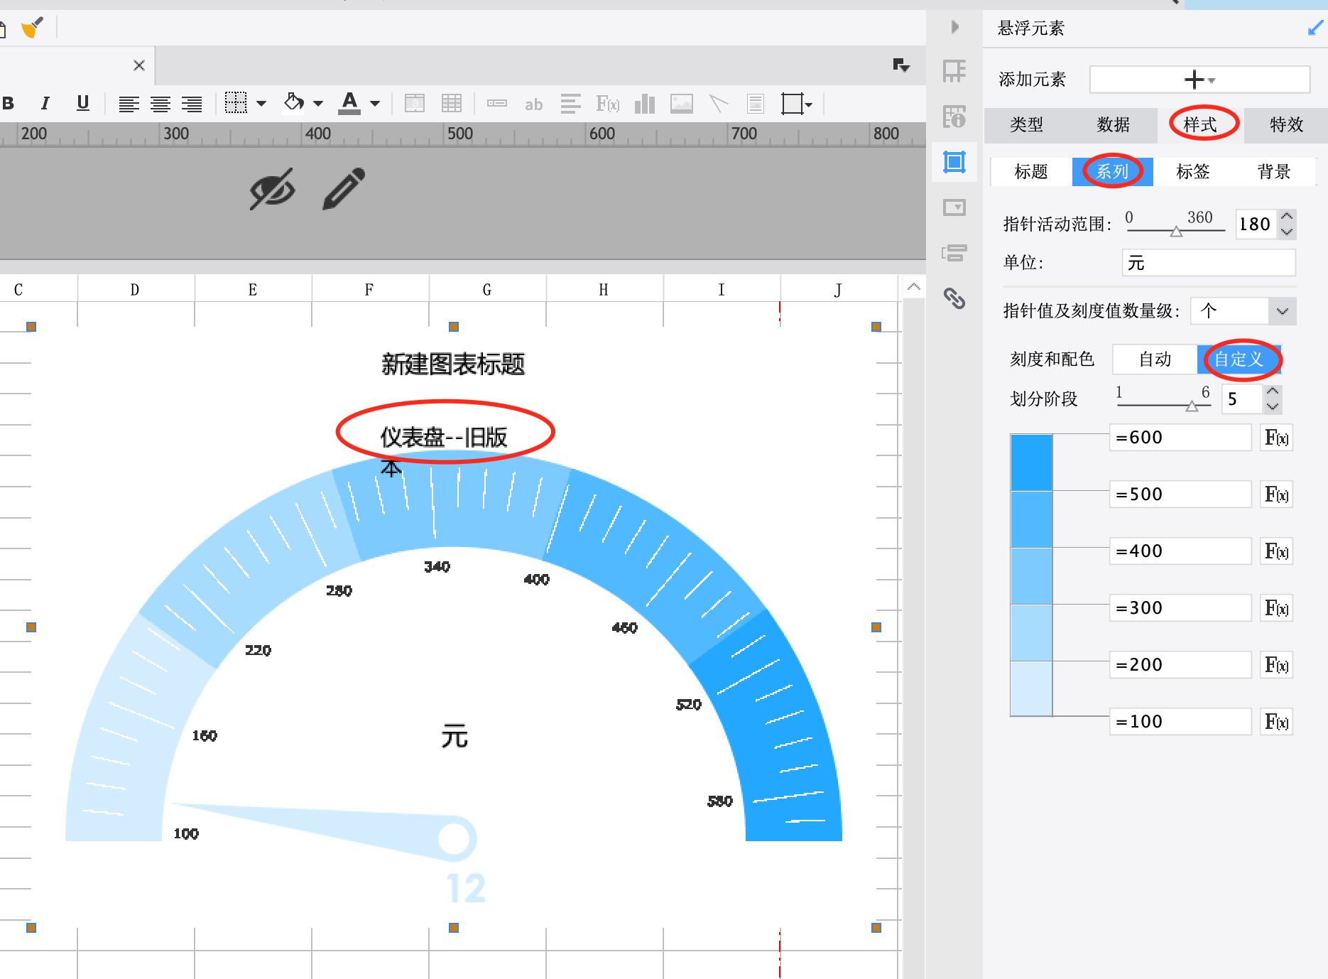Click the pointer range slider handle
The width and height of the screenshot is (1328, 979).
click(1176, 232)
